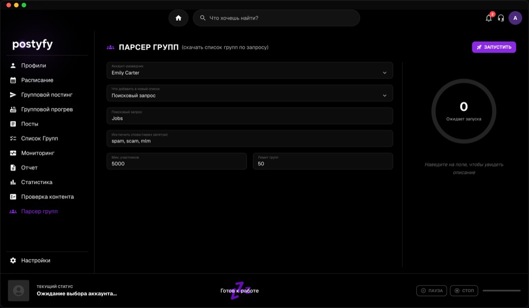The image size is (529, 308).
Task: Click the Мин. участников field with 5000
Action: point(177,161)
